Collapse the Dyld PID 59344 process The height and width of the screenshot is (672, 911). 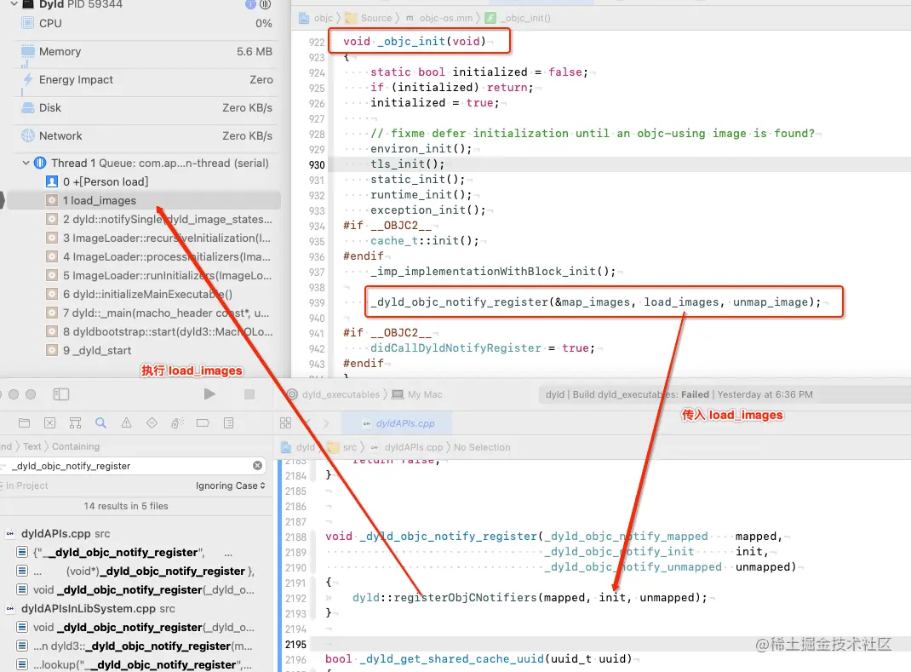pyautogui.click(x=14, y=4)
